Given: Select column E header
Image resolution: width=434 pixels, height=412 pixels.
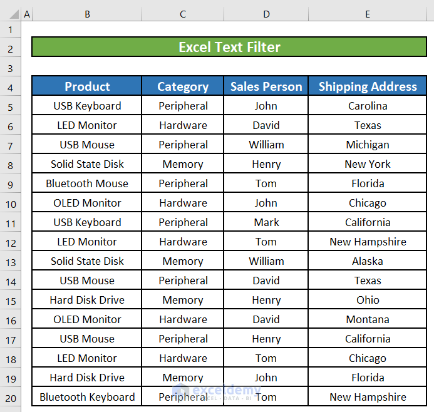Looking at the screenshot, I should (x=368, y=14).
